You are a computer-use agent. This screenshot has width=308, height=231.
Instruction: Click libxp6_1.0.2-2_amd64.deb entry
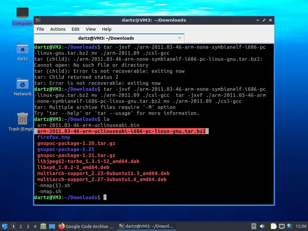tap(73, 167)
